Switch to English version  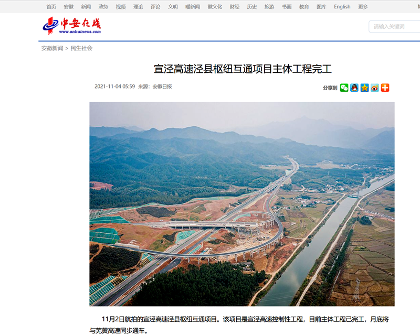(342, 7)
